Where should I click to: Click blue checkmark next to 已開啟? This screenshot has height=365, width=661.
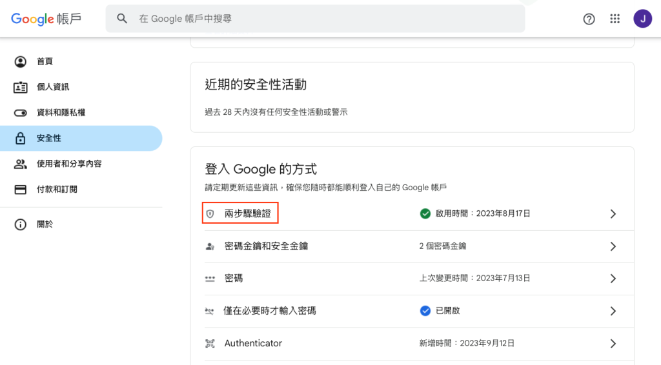point(425,311)
